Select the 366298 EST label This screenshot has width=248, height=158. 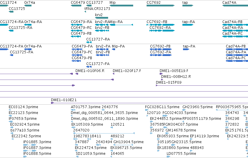click(x=232, y=118)
